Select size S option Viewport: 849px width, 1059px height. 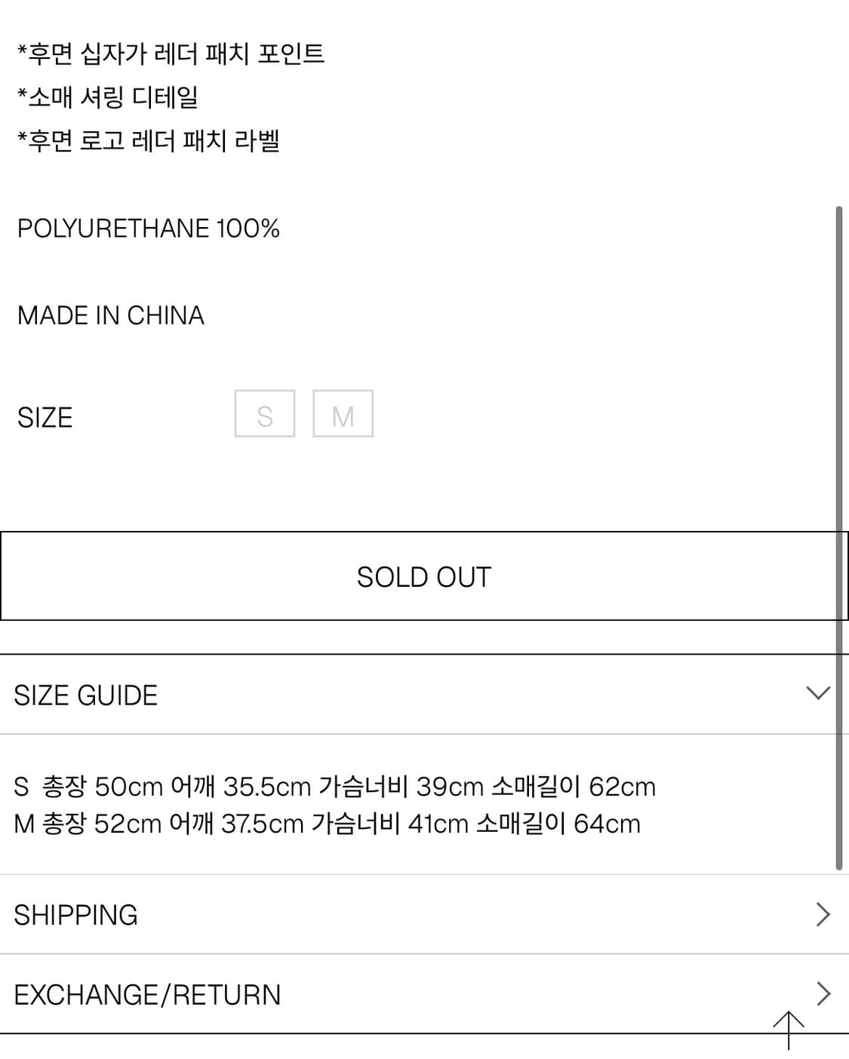tap(264, 413)
